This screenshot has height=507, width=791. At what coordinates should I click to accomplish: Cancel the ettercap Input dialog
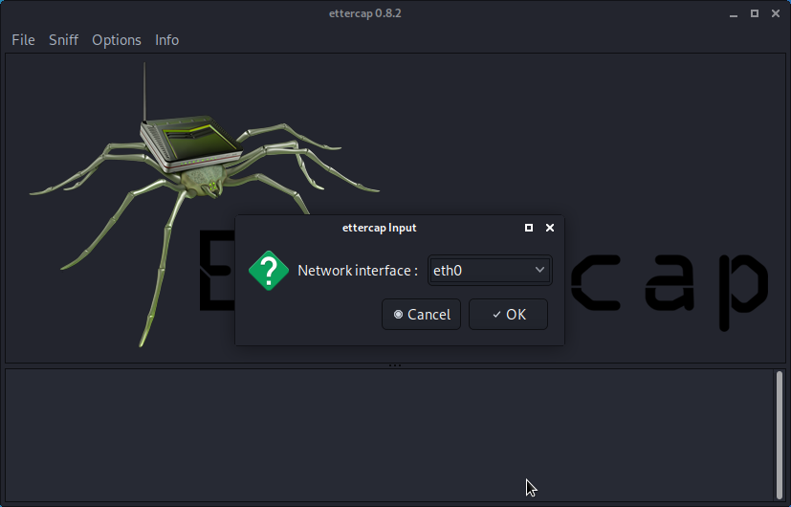point(421,315)
